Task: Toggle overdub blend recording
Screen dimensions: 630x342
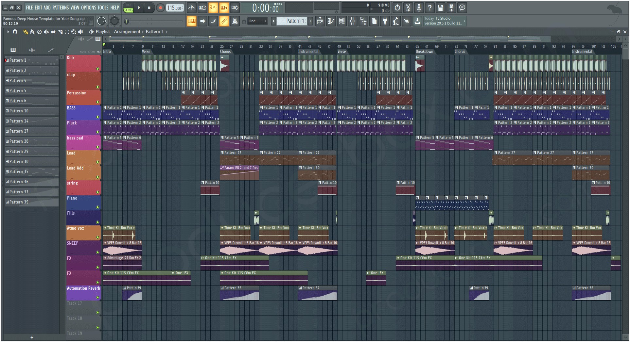Action: click(x=224, y=8)
